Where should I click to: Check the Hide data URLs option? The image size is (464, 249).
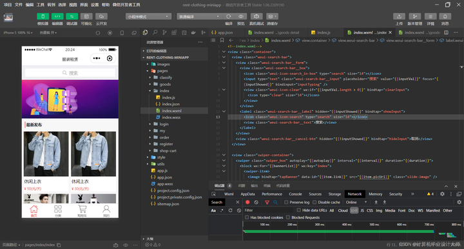coord(299,210)
